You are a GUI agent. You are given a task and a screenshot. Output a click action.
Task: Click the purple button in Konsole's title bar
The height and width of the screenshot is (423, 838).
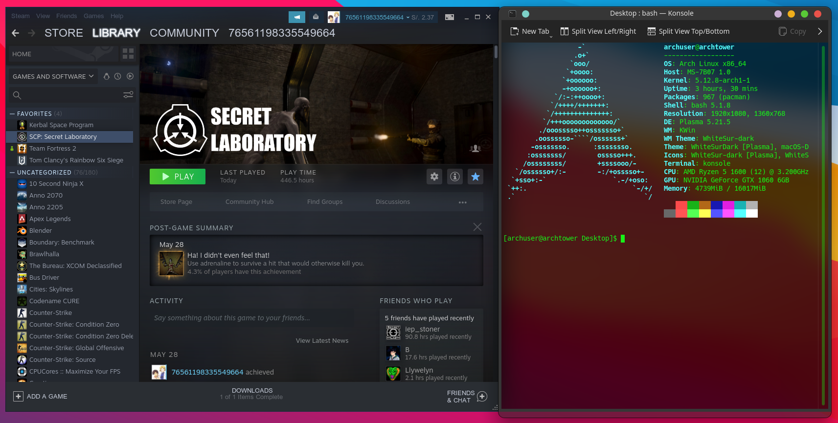(x=778, y=14)
